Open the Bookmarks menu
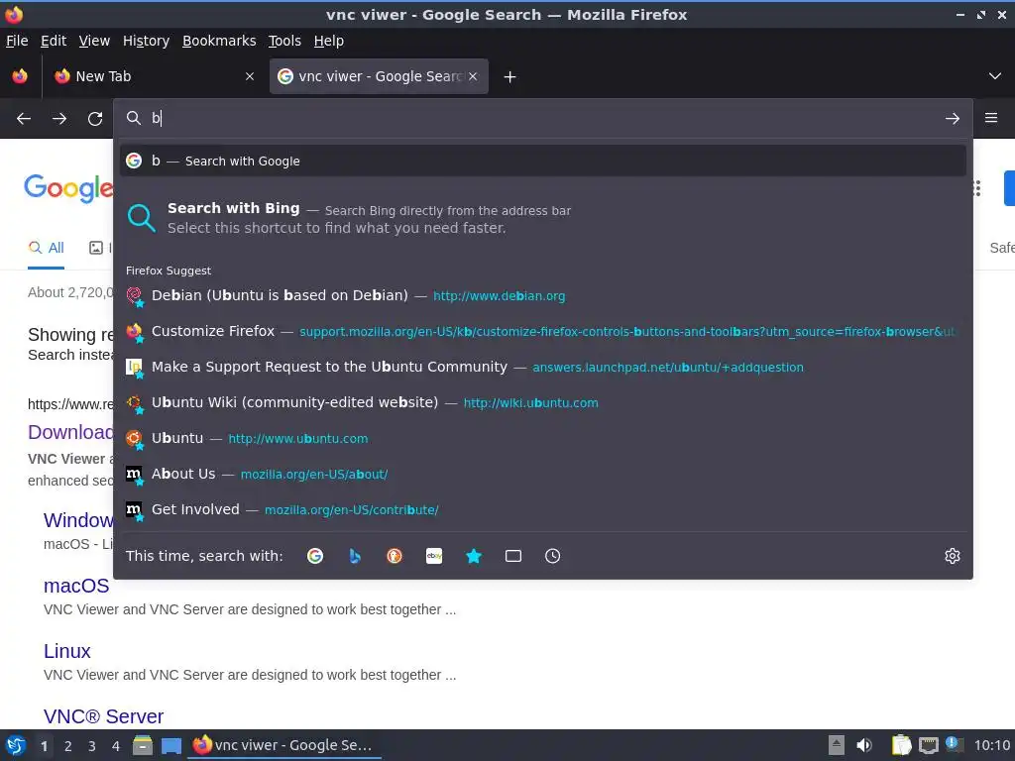This screenshot has width=1015, height=761. pyautogui.click(x=219, y=41)
